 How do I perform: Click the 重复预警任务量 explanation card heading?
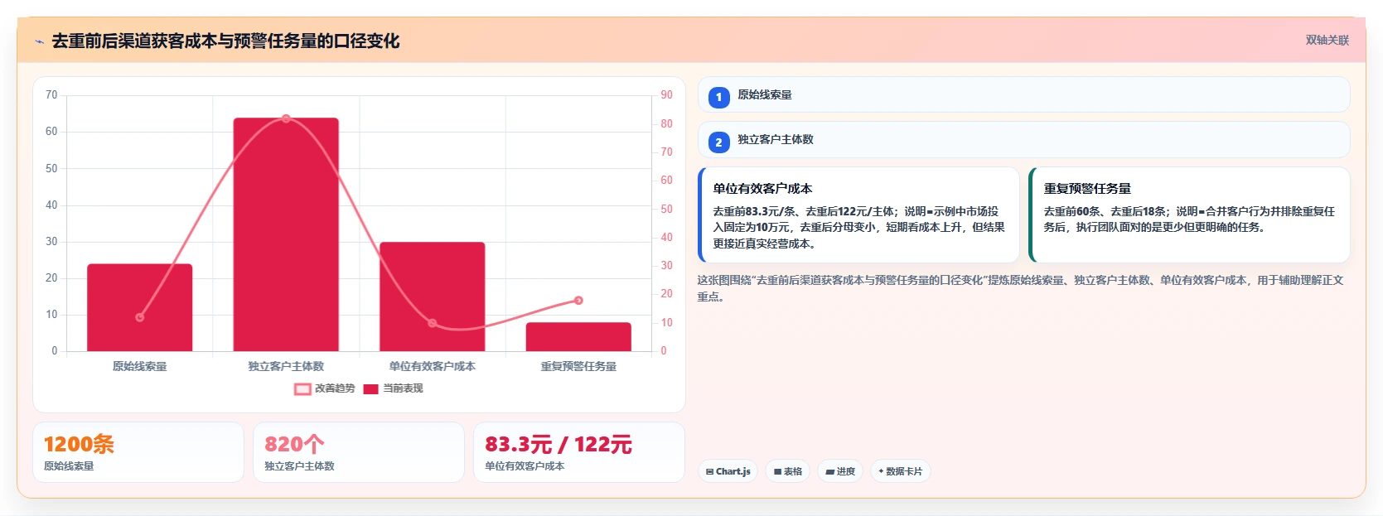[x=1087, y=189]
